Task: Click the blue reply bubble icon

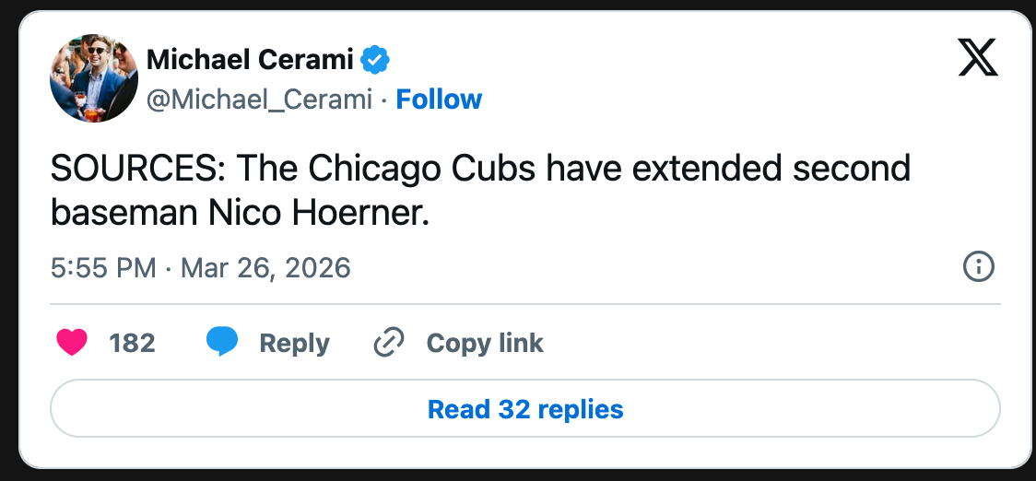Action: [222, 343]
